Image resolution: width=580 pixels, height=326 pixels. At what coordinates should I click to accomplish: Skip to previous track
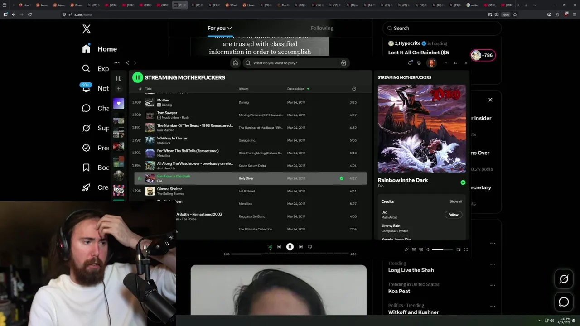(279, 247)
